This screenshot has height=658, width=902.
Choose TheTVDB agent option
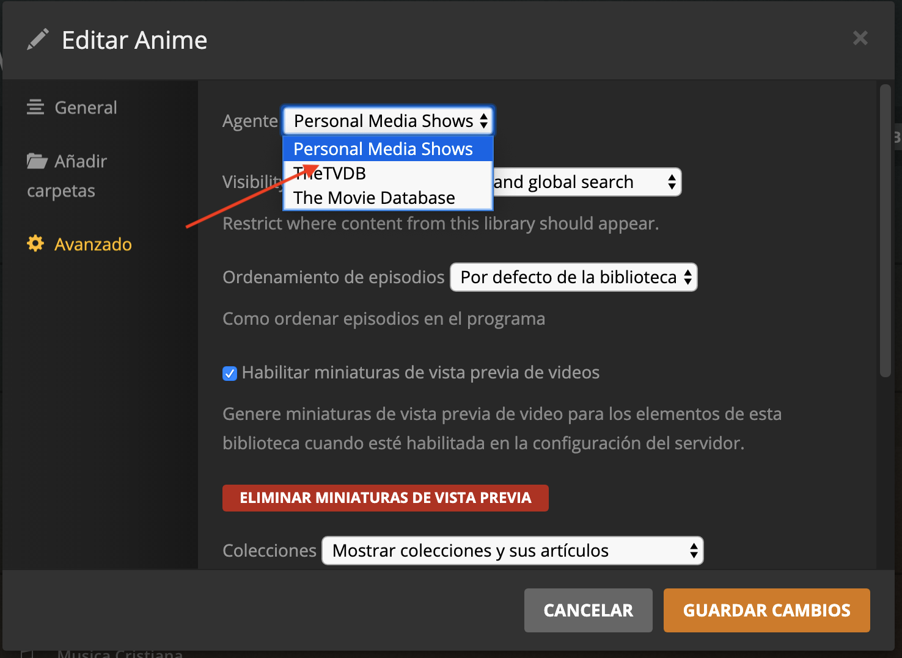(x=388, y=173)
